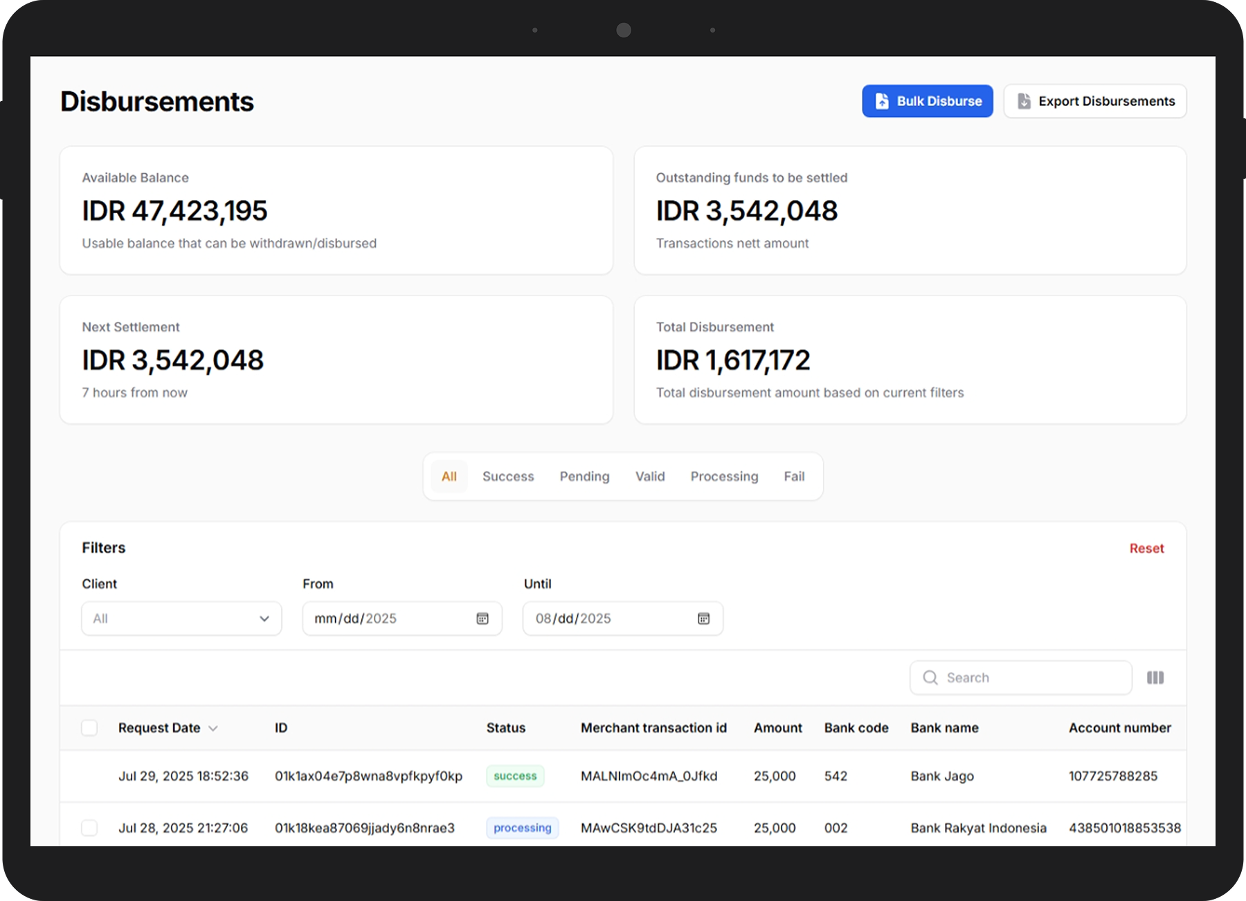Open the From date calendar picker icon

coord(482,619)
